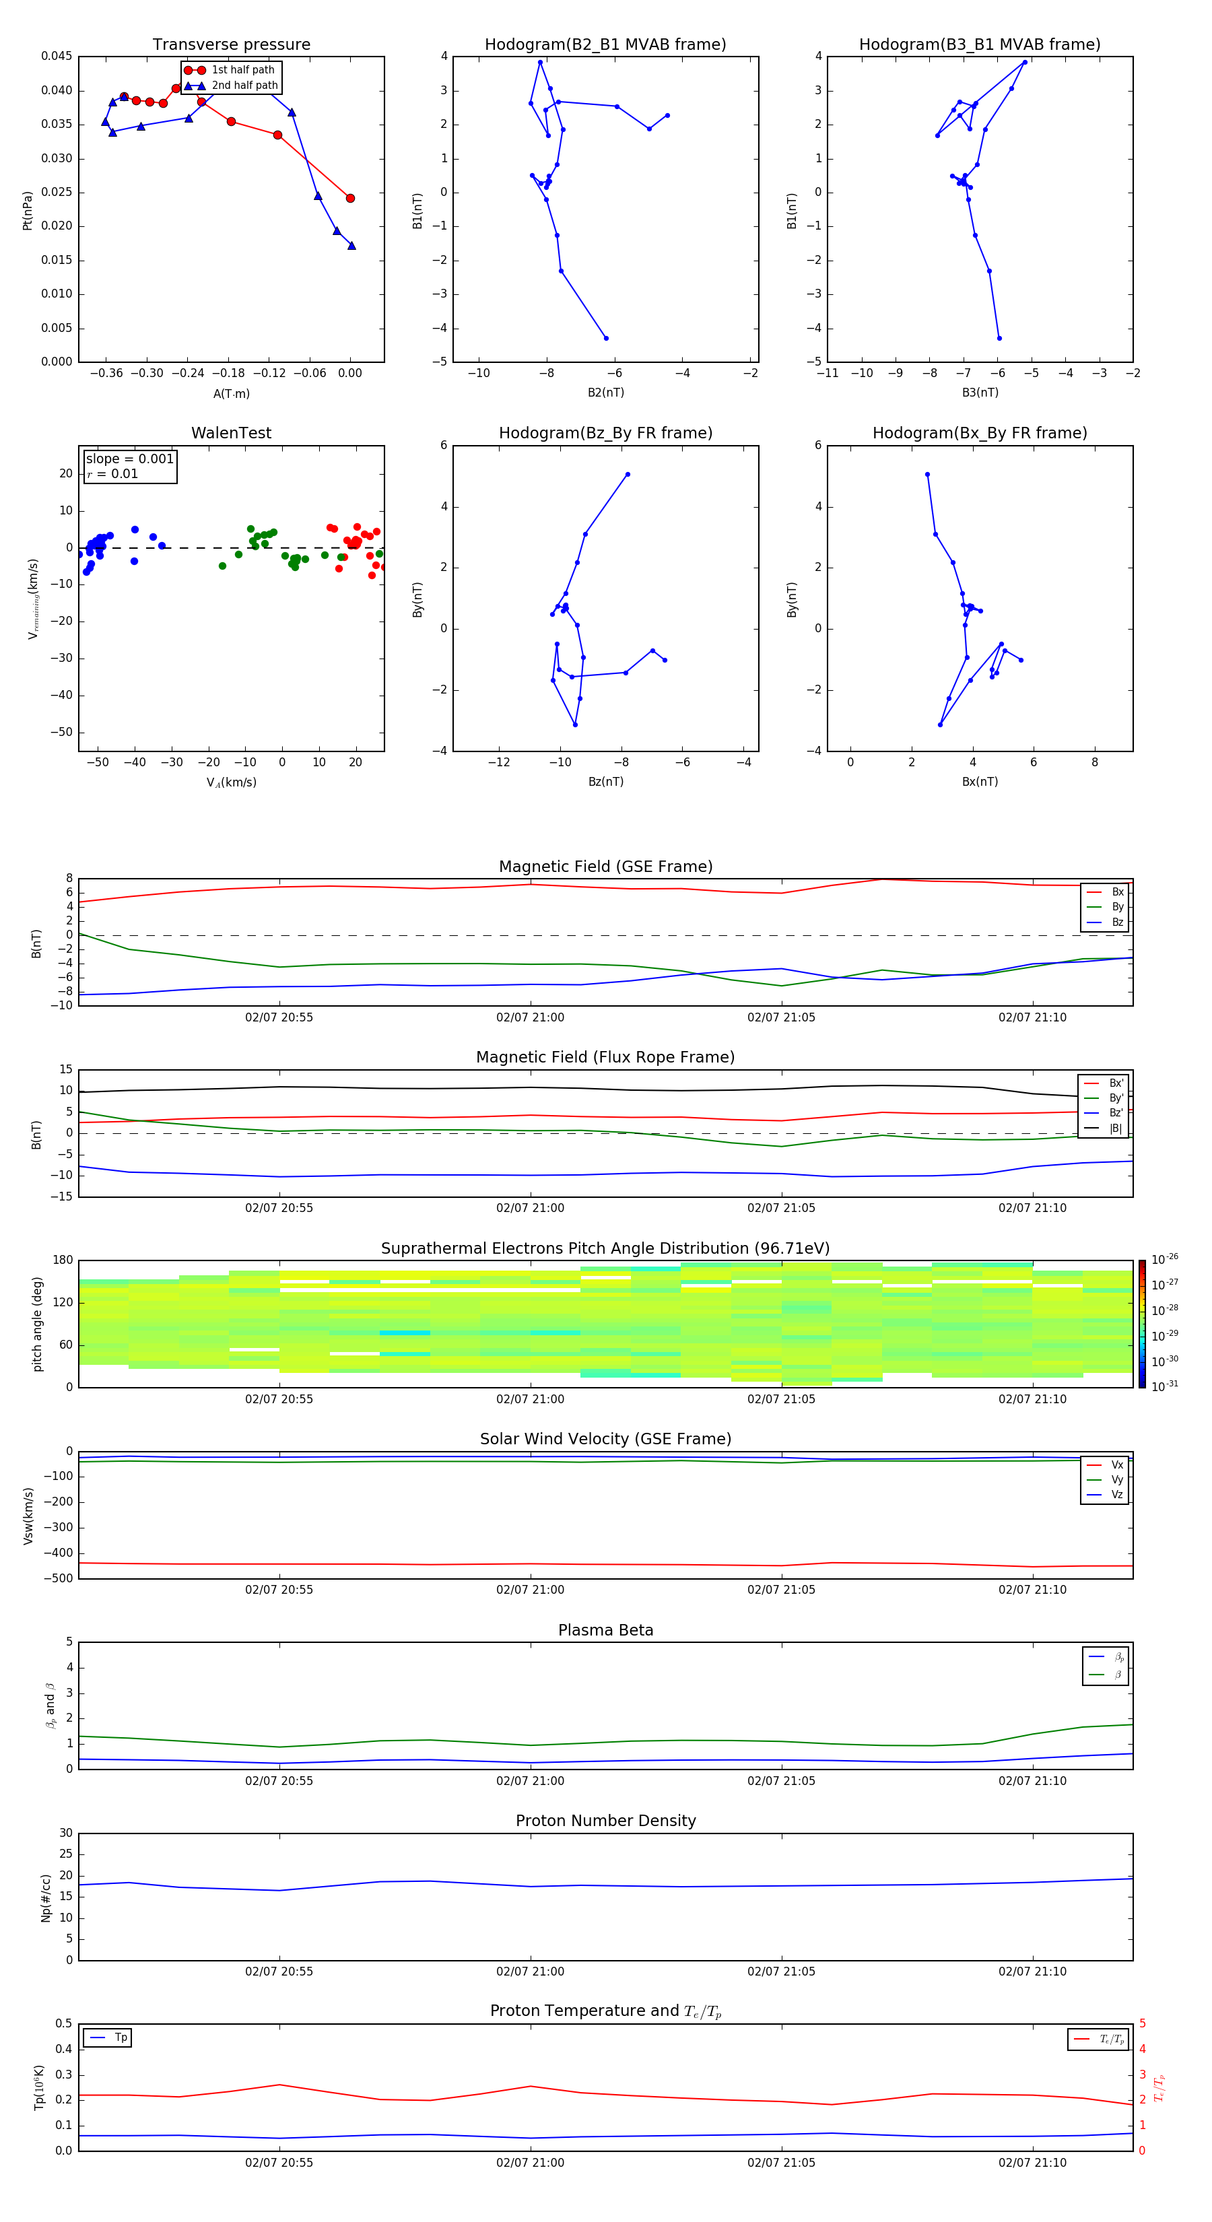Screen dimensions: 1212x2222
Task: Select the "10^-31" label on the colorbar
Action: click(x=1165, y=1386)
